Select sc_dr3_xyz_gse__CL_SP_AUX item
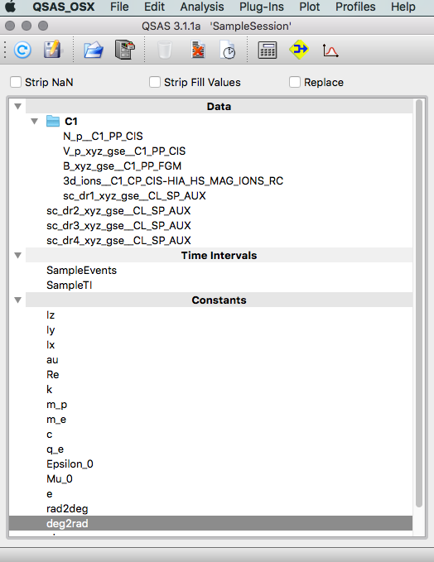 click(x=118, y=226)
